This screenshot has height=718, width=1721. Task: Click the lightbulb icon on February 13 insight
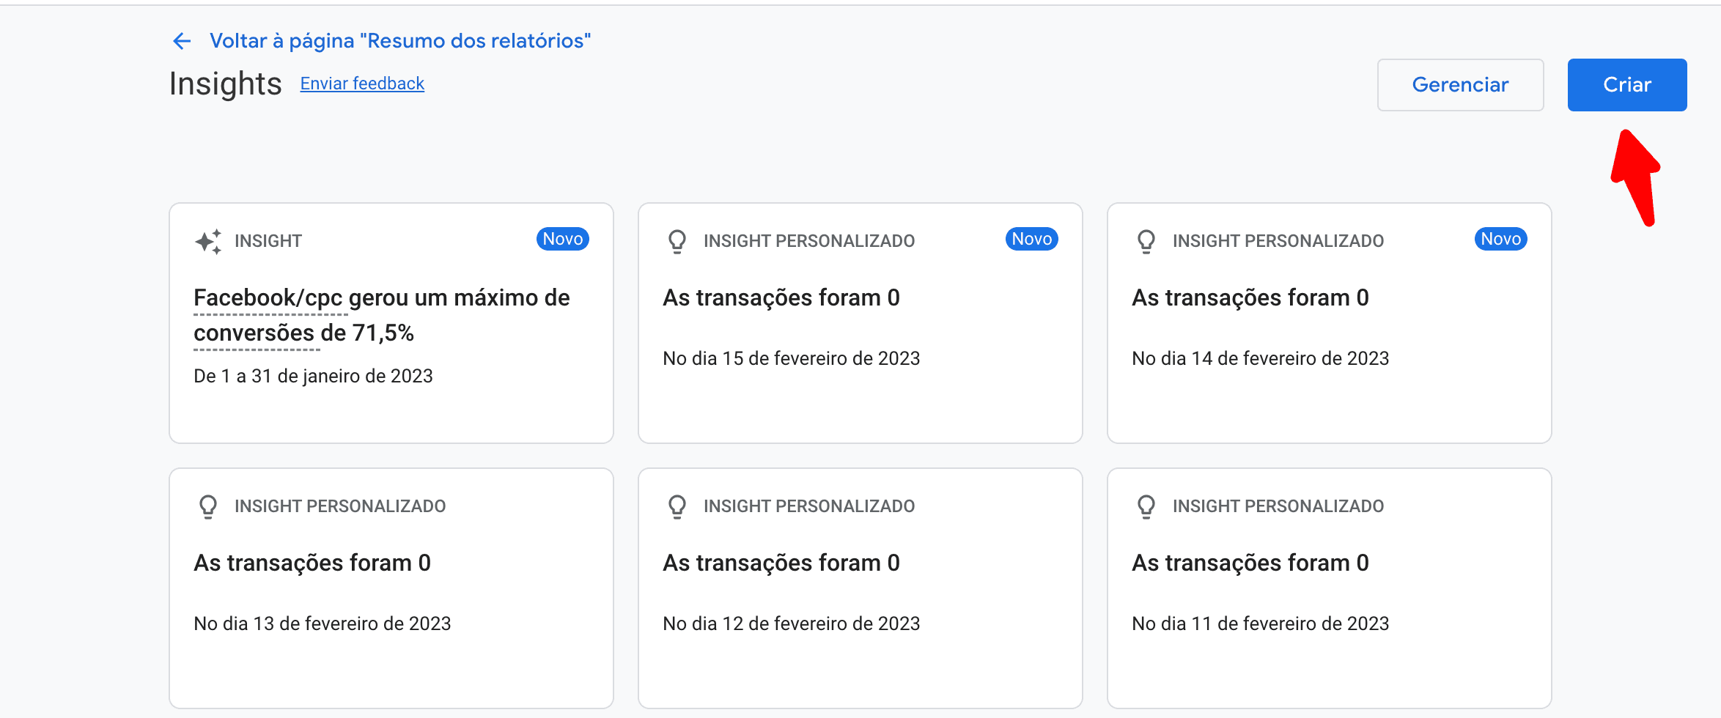[209, 506]
